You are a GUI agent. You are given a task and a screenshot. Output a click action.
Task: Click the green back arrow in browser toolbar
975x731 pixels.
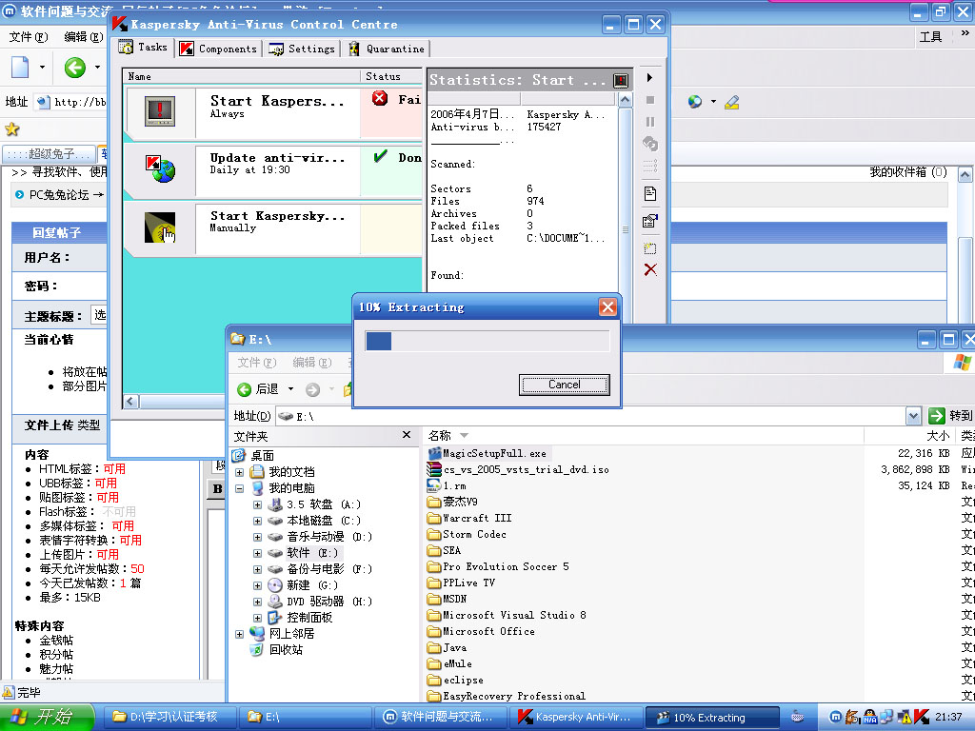pos(75,68)
